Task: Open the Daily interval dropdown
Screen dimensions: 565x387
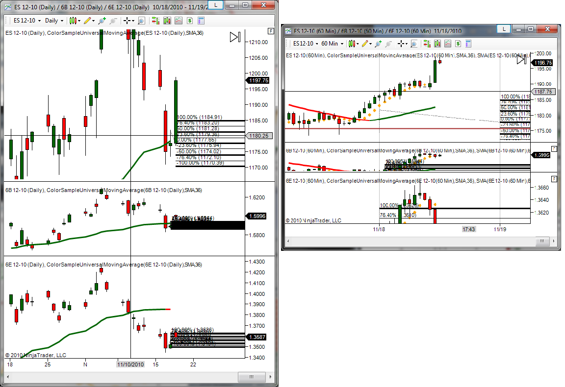Action: (x=54, y=21)
